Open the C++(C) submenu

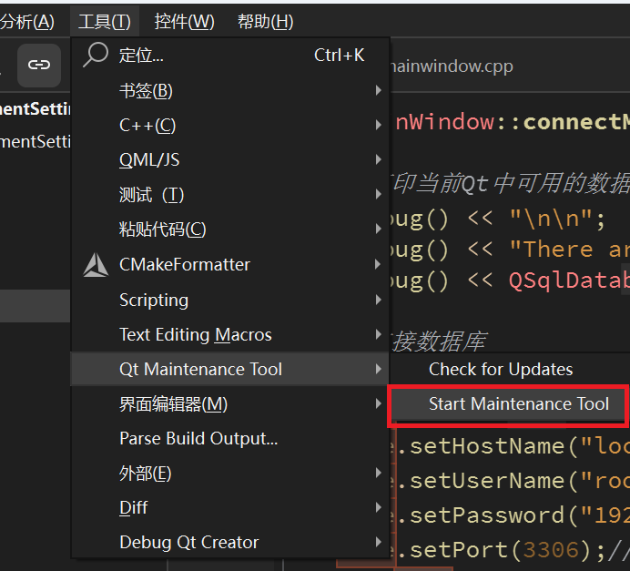229,125
